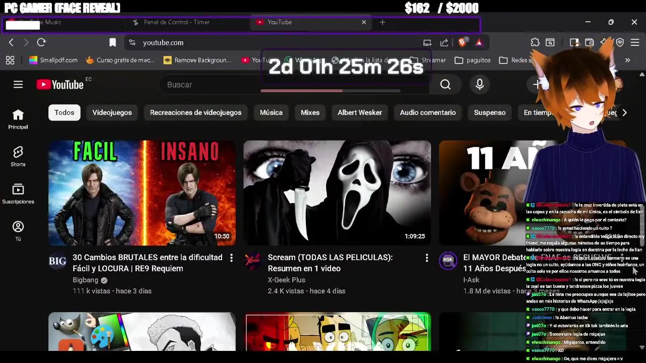Open Bigbang channel avatar

coord(58,261)
